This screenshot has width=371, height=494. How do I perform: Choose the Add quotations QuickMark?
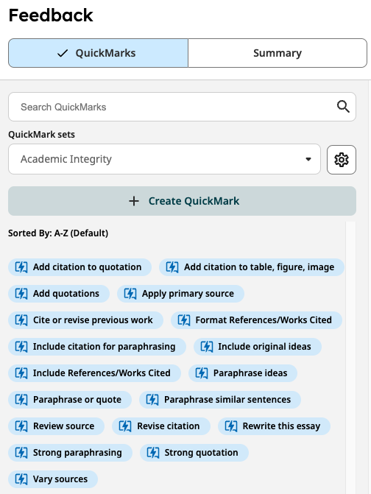pos(59,294)
